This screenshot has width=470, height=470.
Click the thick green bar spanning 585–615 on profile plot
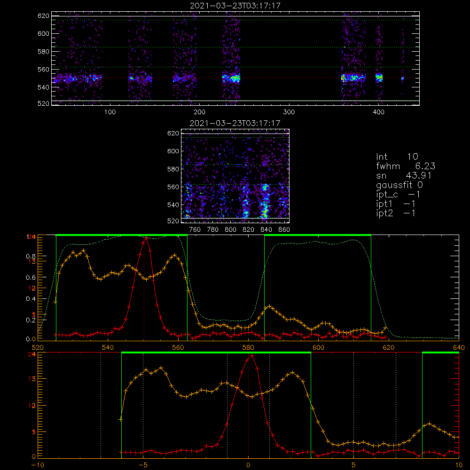click(318, 235)
